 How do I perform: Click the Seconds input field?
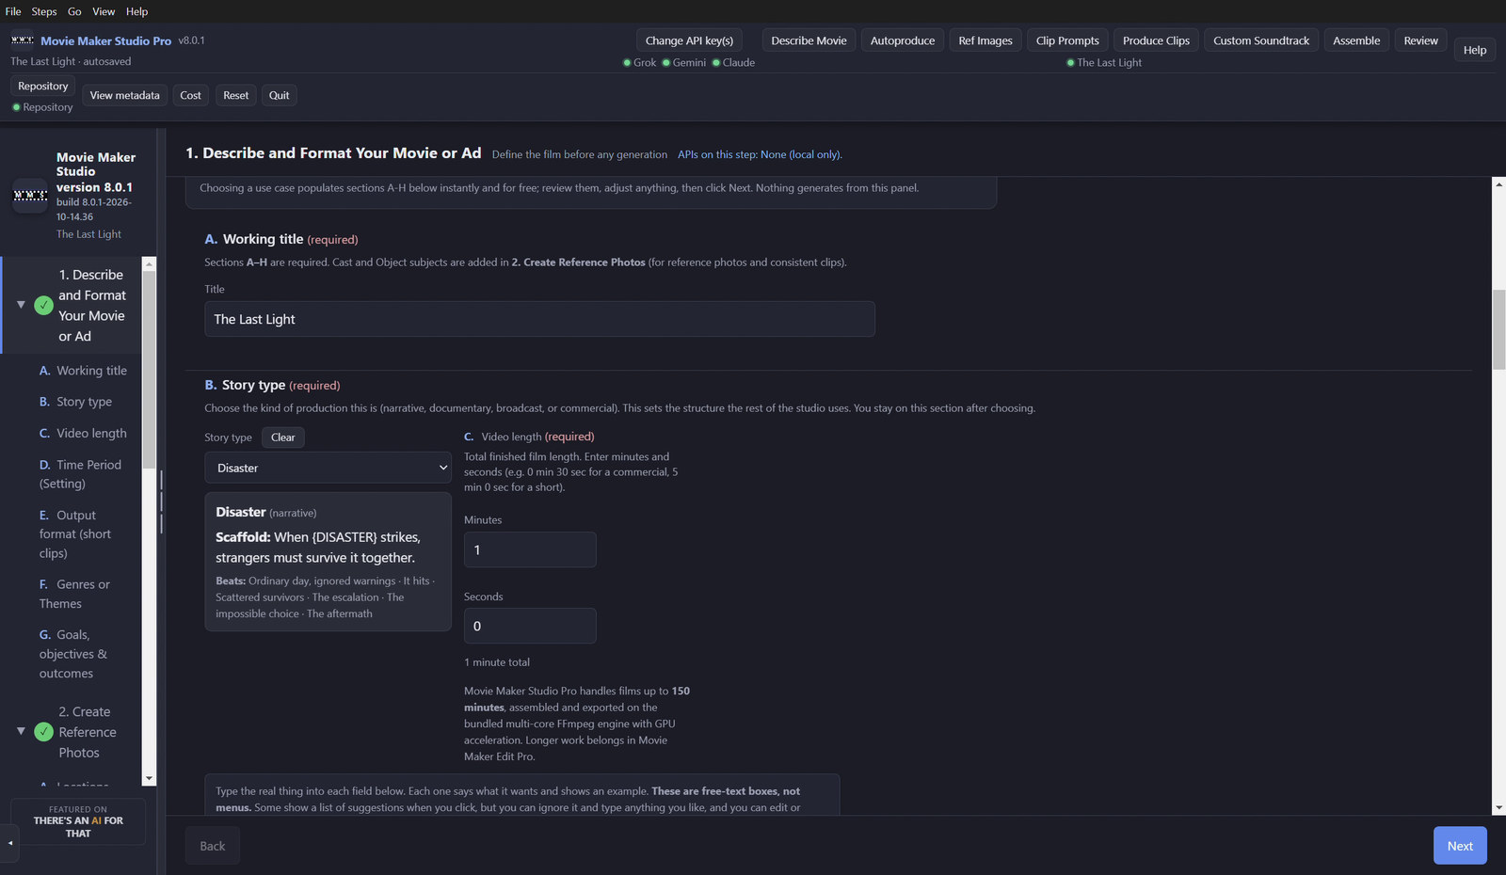530,626
